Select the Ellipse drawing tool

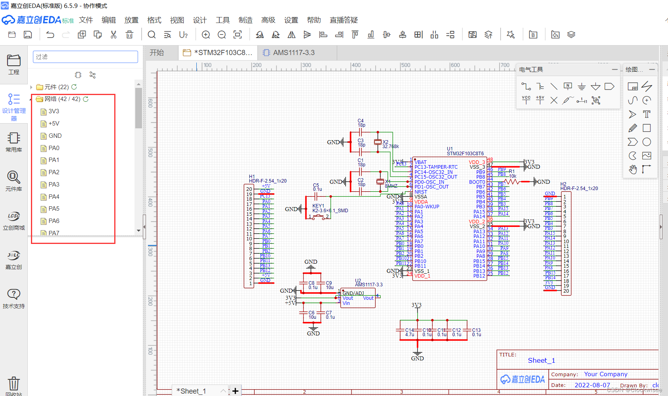click(647, 142)
